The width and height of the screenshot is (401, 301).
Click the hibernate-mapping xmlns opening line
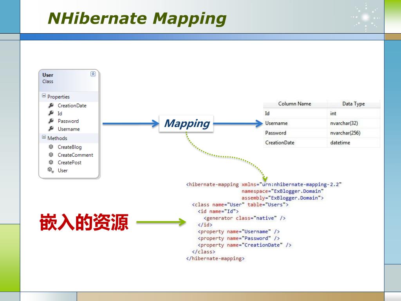pyautogui.click(x=264, y=185)
